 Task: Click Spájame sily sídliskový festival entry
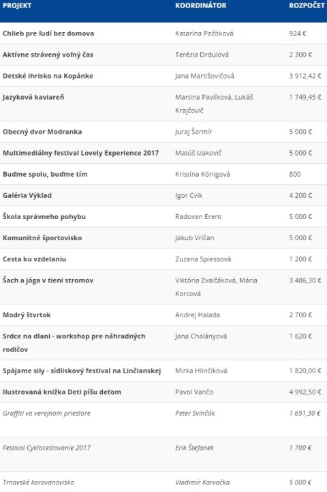(x=82, y=371)
